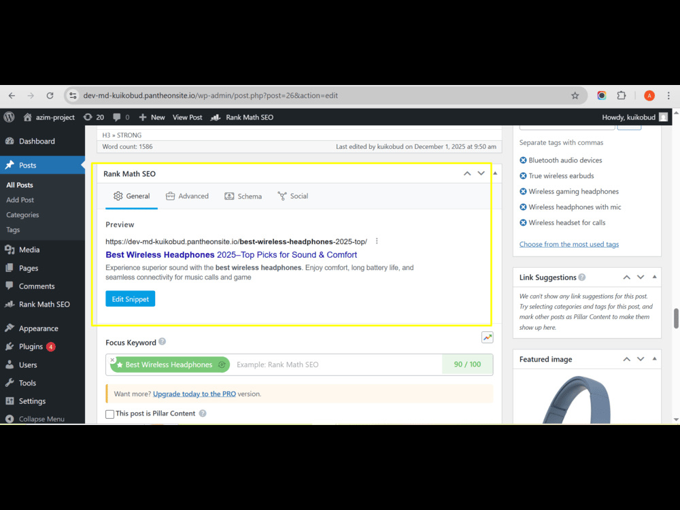The width and height of the screenshot is (680, 510).
Task: Reload the page with refresh icon
Action: pyautogui.click(x=50, y=95)
